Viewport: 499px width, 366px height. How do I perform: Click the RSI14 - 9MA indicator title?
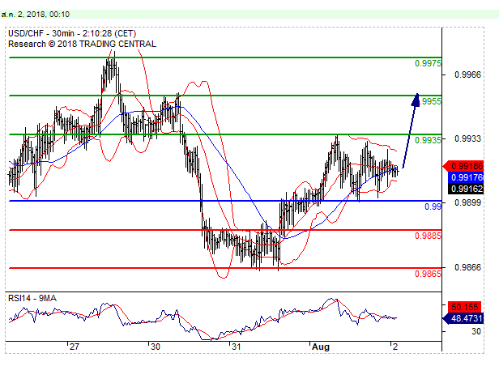pos(32,298)
